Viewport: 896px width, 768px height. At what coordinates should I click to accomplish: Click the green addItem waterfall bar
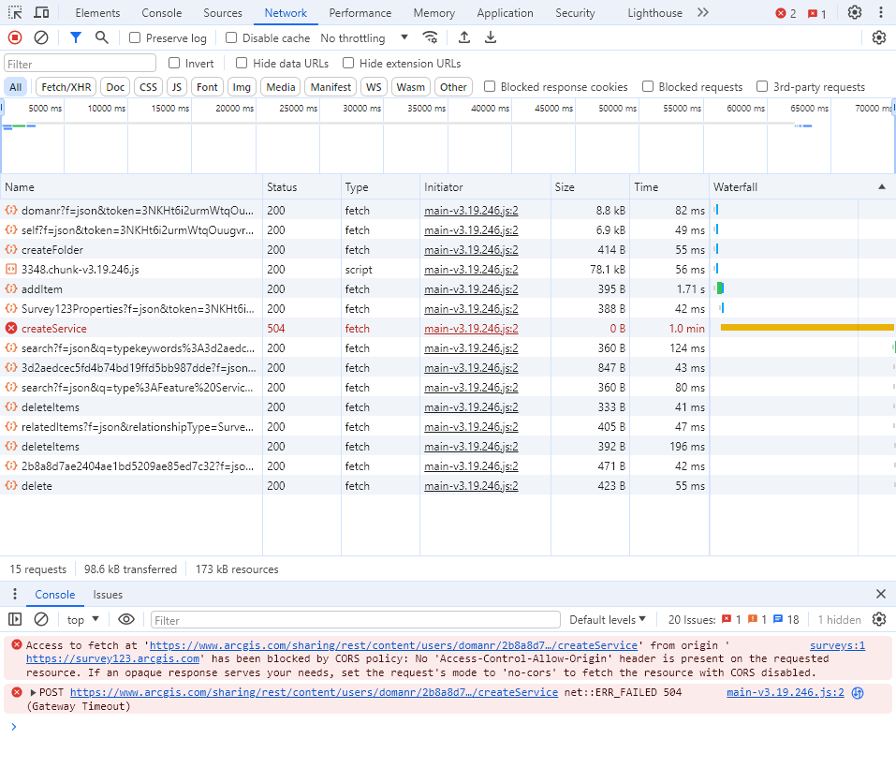(x=720, y=288)
